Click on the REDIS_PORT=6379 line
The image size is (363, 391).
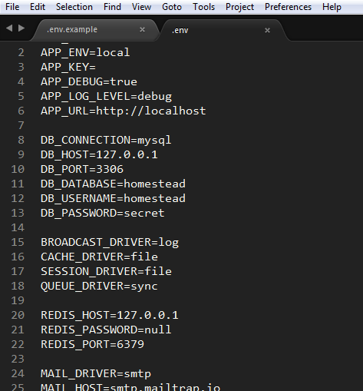pyautogui.click(x=92, y=344)
